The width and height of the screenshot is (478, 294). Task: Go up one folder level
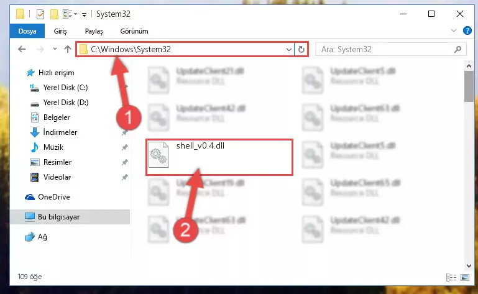tap(68, 49)
